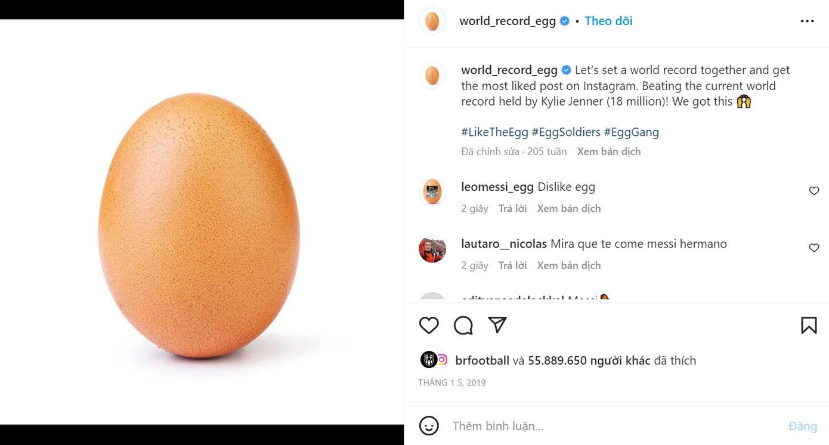Follow the account via Theo dõi
The height and width of the screenshot is (445, 829).
[x=608, y=20]
